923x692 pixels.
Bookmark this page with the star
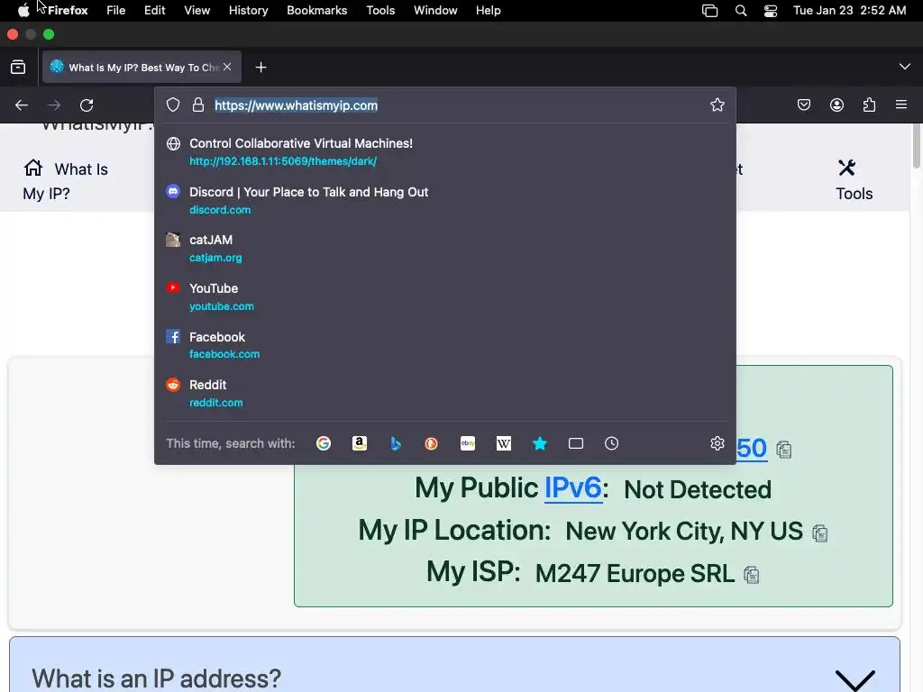(x=717, y=105)
